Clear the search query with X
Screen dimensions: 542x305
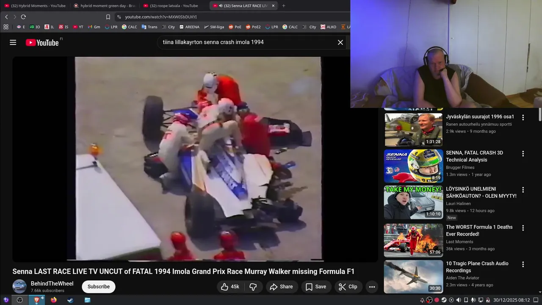tap(340, 42)
